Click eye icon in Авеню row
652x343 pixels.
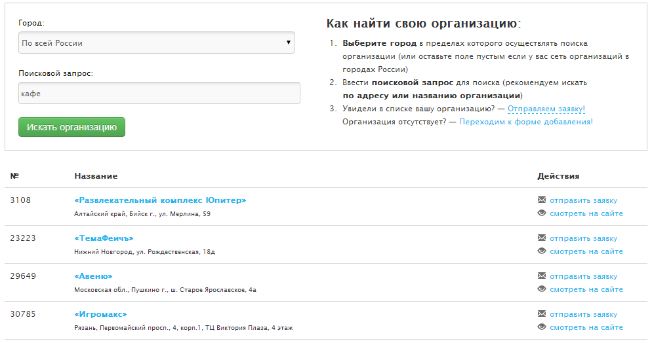(541, 289)
